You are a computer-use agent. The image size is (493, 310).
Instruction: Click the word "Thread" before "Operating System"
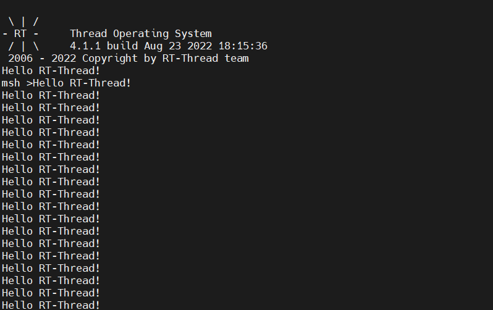pyautogui.click(x=88, y=34)
